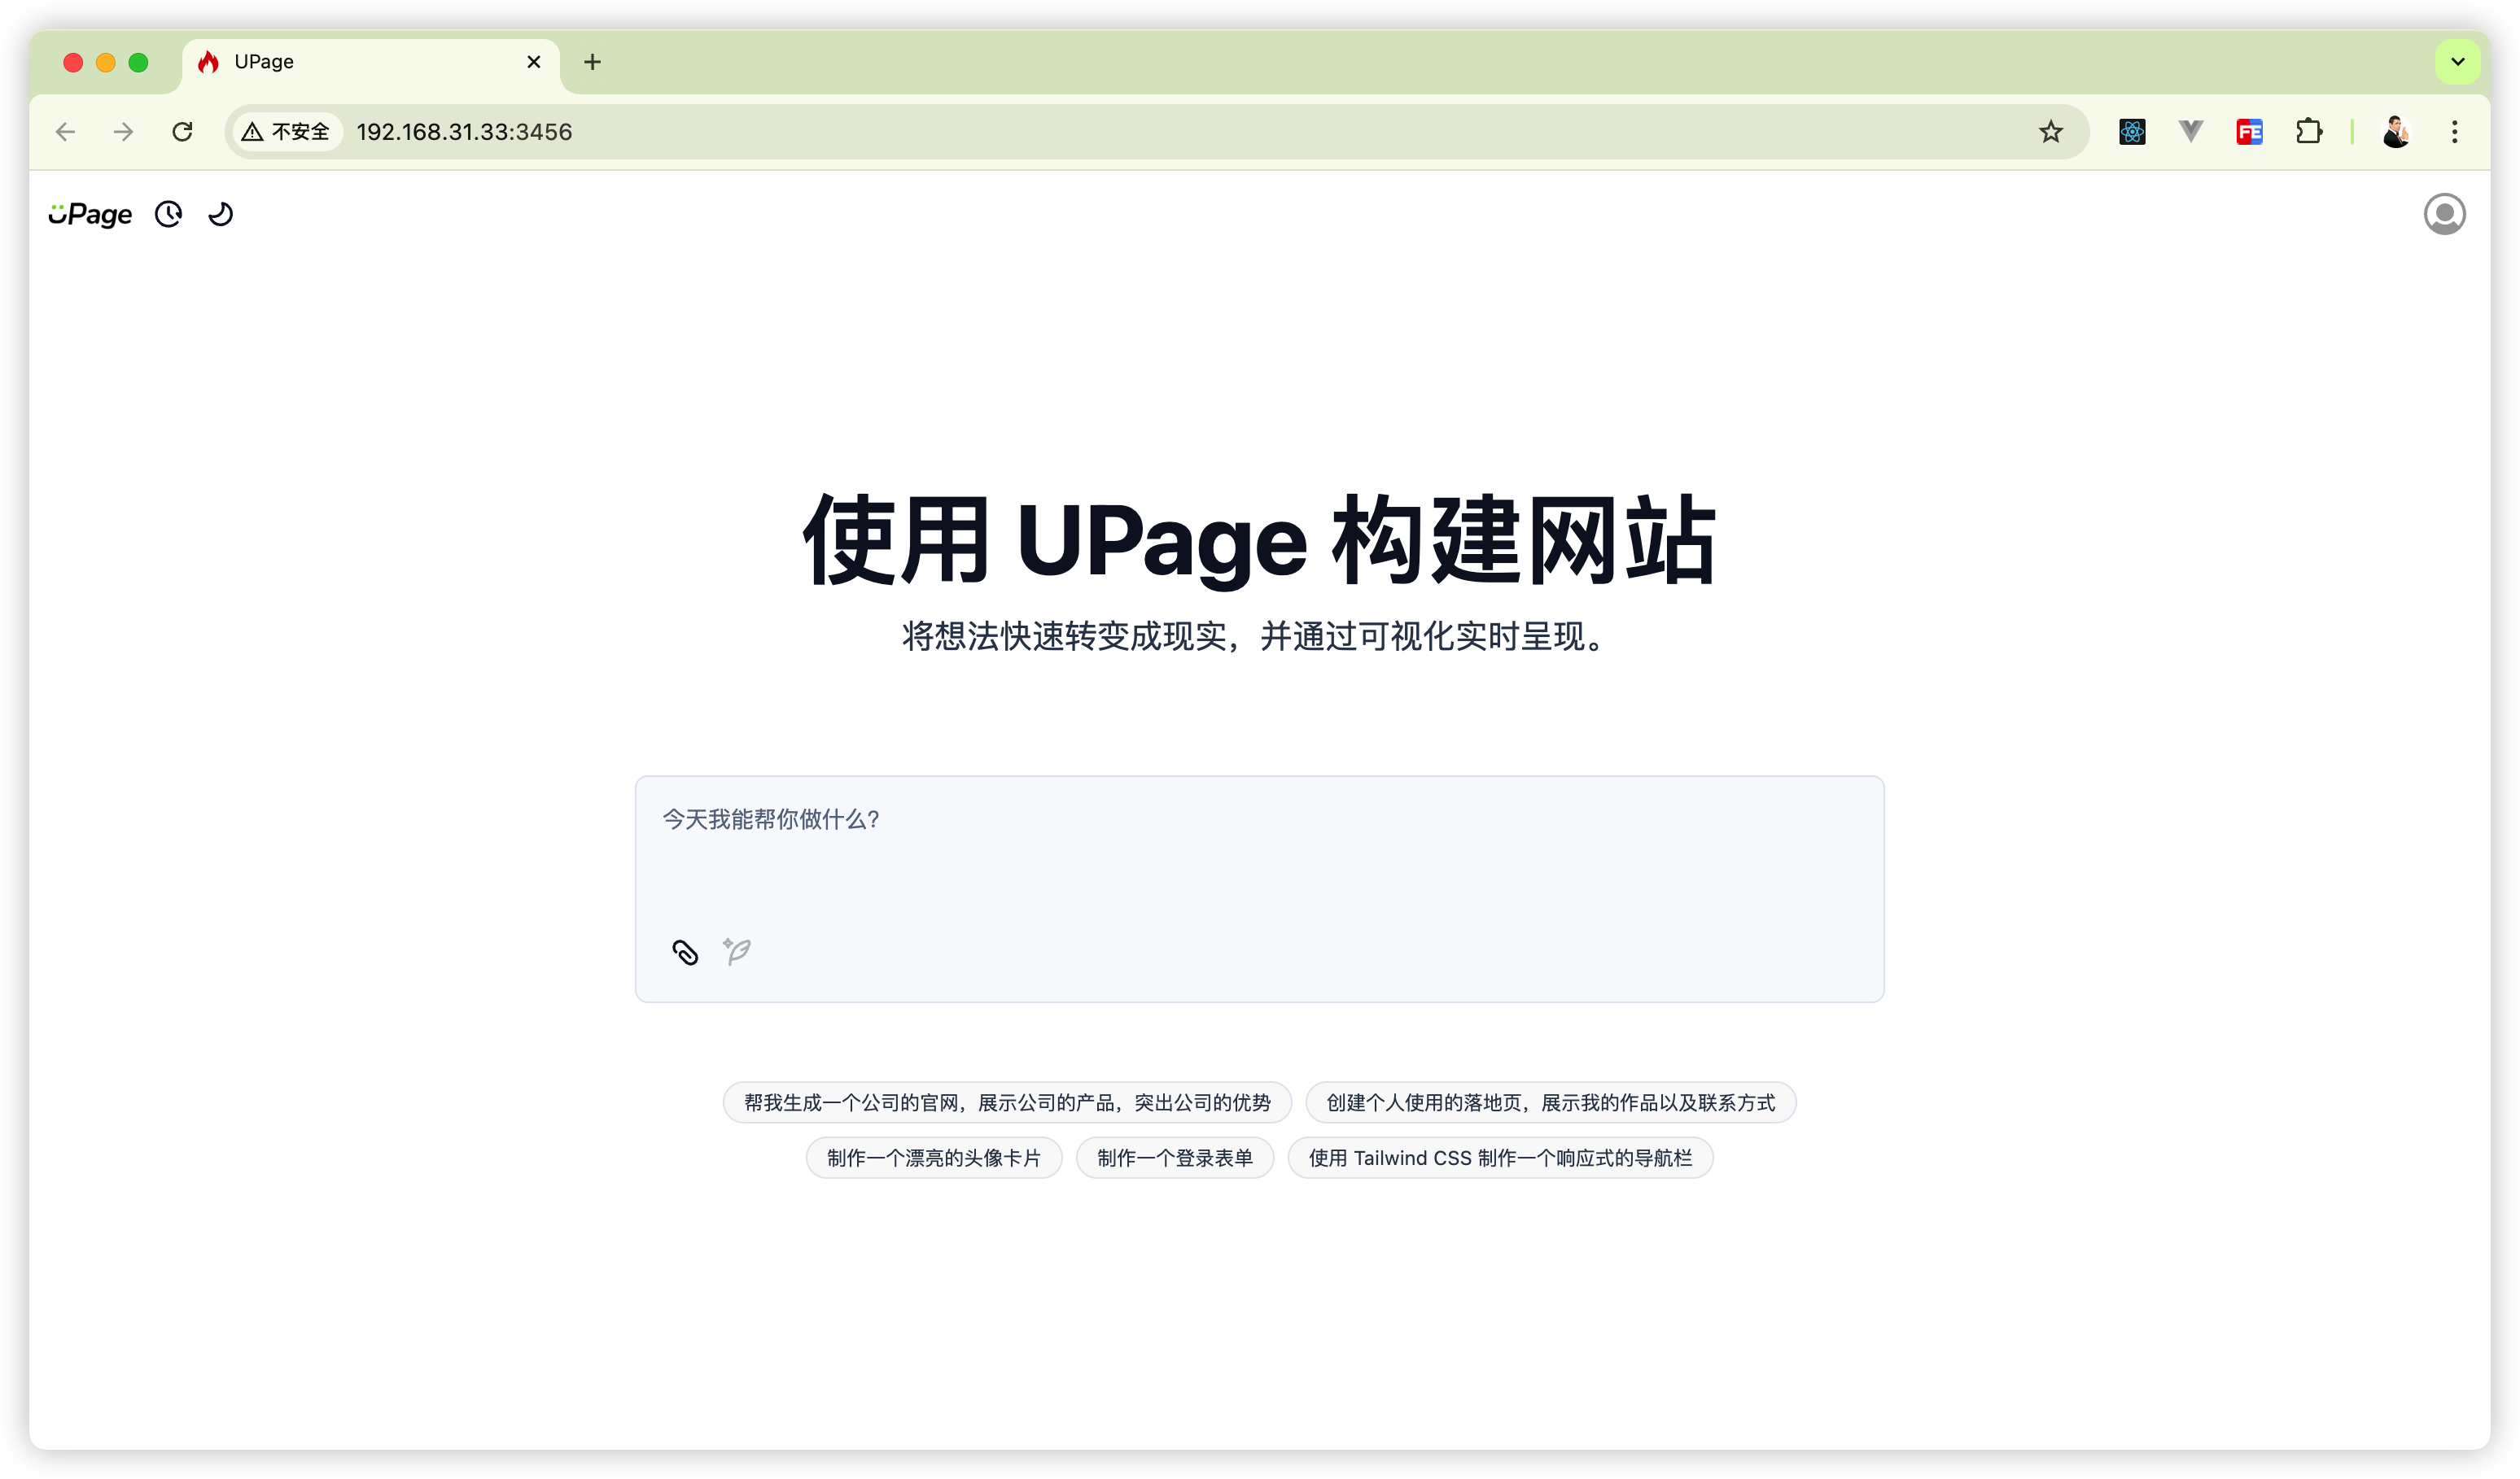This screenshot has width=2520, height=1479.
Task: Open the React DevTools extension icon
Action: 2132,132
